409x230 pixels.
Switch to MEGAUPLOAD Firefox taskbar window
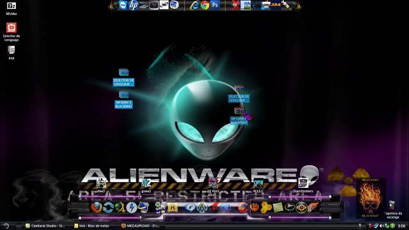point(141,226)
